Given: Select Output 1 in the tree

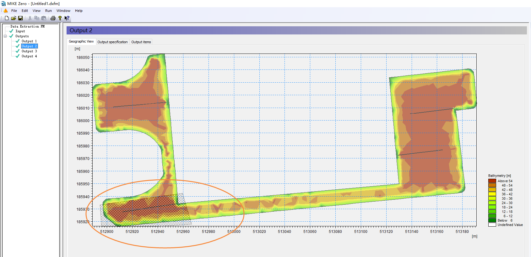Looking at the screenshot, I should pyautogui.click(x=29, y=41).
